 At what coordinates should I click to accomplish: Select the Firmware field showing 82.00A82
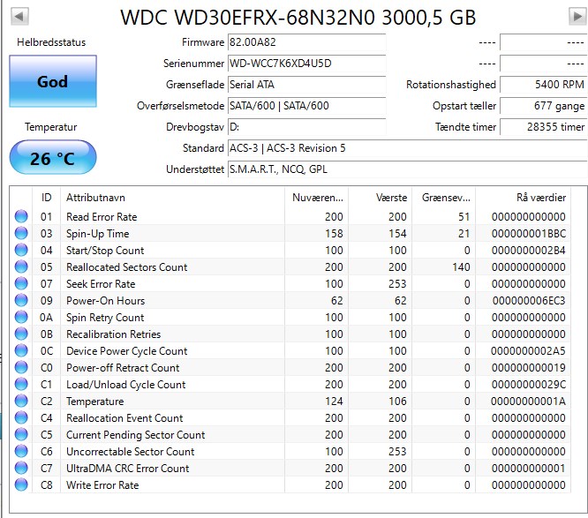pos(306,42)
